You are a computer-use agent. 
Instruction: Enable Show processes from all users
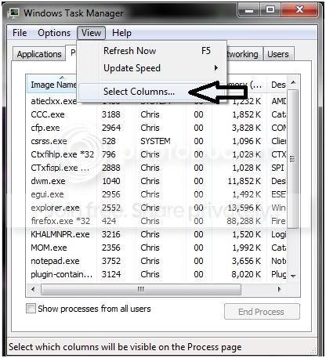[31, 309]
